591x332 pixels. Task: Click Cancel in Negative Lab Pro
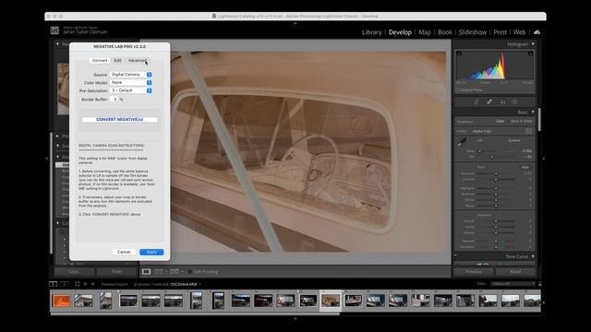click(x=124, y=252)
